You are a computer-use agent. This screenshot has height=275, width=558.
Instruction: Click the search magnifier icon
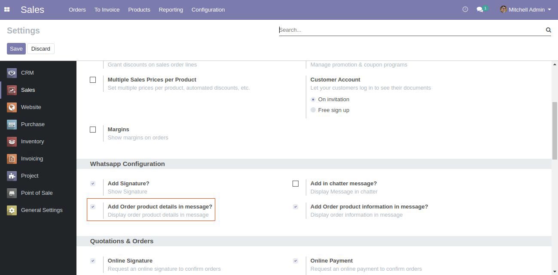[x=548, y=30]
